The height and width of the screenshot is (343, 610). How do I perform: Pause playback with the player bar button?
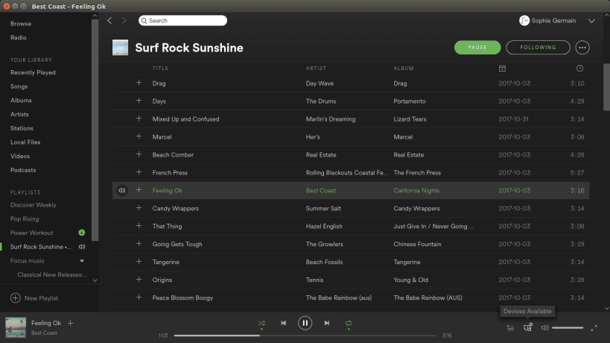305,323
